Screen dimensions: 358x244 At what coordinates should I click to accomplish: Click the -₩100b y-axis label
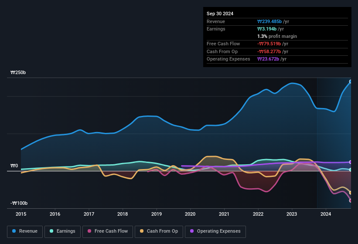[19, 203]
